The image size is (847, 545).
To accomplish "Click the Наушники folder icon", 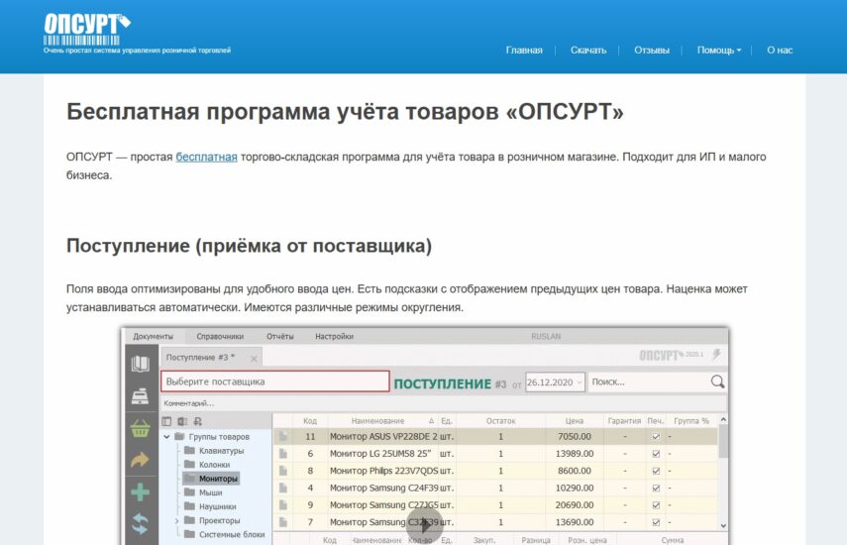I will [x=189, y=506].
